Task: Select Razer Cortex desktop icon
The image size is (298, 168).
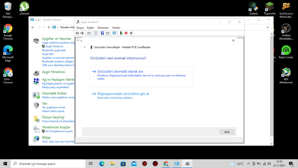Action: click(286, 52)
